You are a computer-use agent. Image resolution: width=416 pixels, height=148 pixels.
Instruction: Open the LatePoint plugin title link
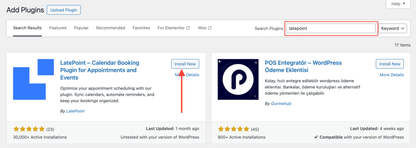[100, 70]
